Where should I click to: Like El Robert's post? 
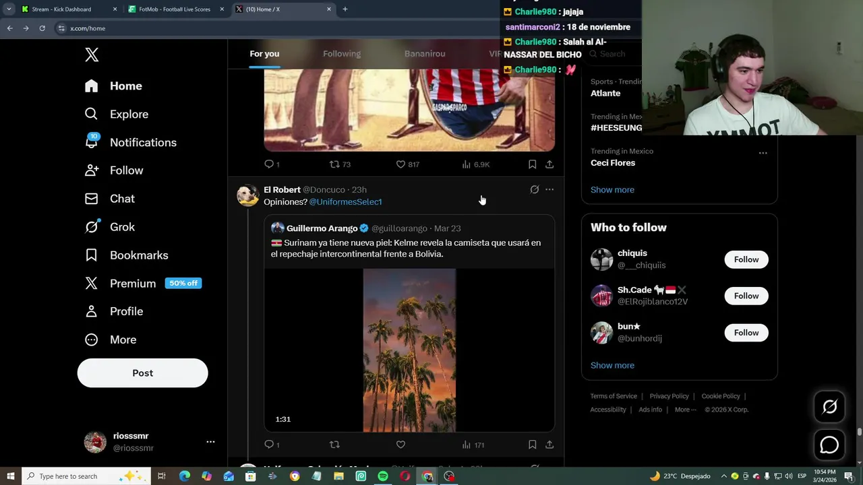point(400,445)
